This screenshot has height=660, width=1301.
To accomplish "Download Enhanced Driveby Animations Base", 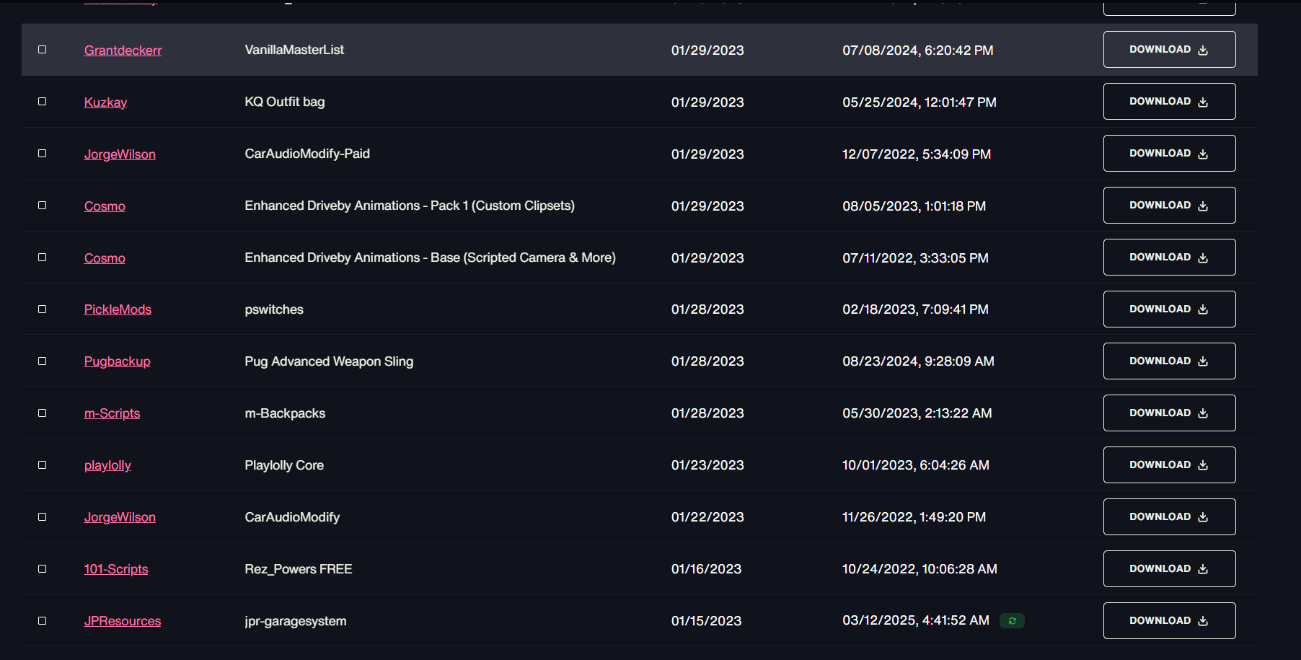I will [x=1169, y=258].
